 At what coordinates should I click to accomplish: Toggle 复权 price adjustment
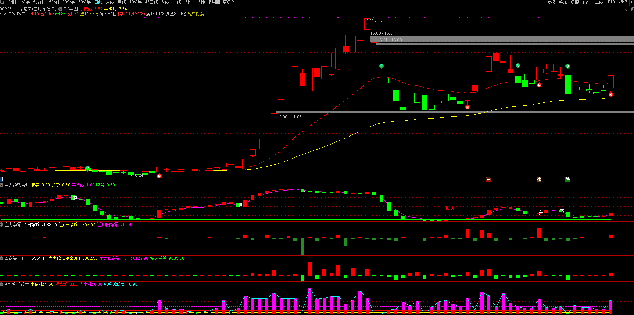pos(551,2)
